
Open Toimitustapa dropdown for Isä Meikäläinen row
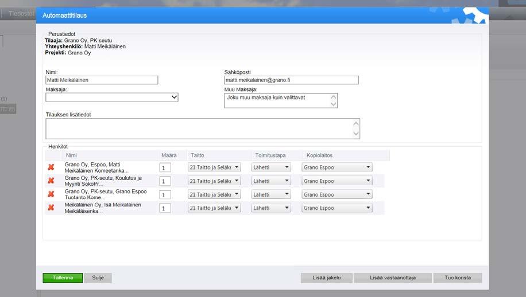click(x=271, y=208)
